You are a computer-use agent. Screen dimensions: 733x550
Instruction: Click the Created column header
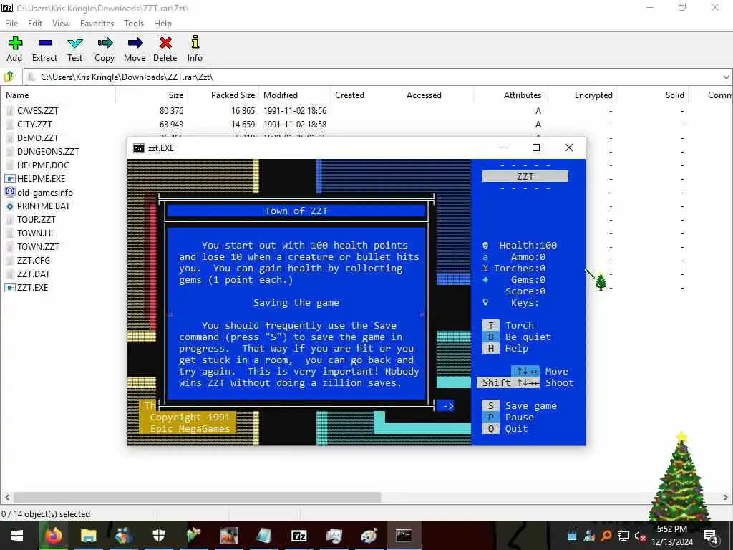tap(366, 95)
